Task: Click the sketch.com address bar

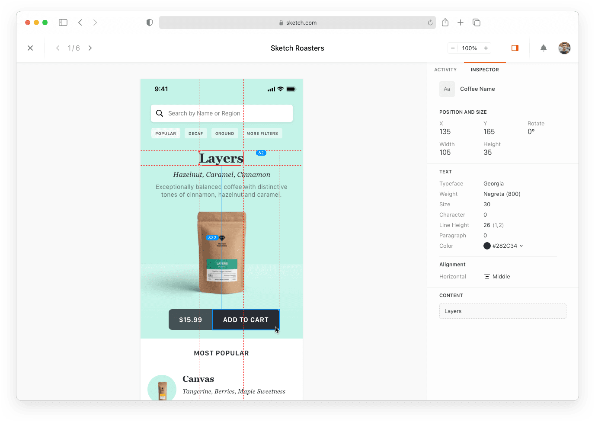Action: tap(297, 22)
